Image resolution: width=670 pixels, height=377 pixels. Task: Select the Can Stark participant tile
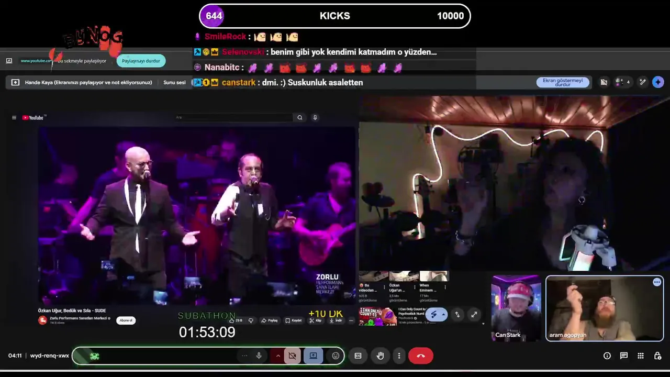click(516, 308)
